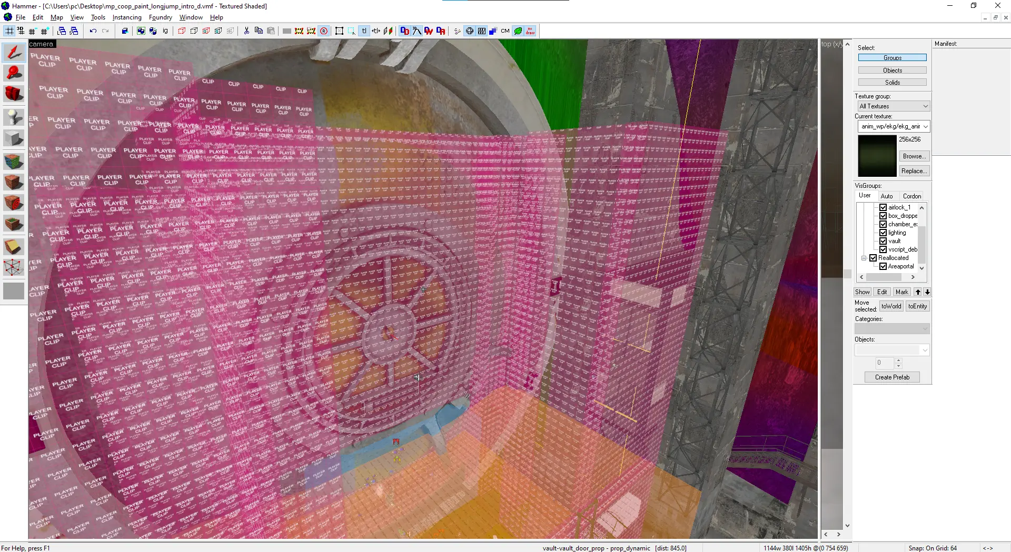Click the Hide selected objects icon

click(x=182, y=31)
